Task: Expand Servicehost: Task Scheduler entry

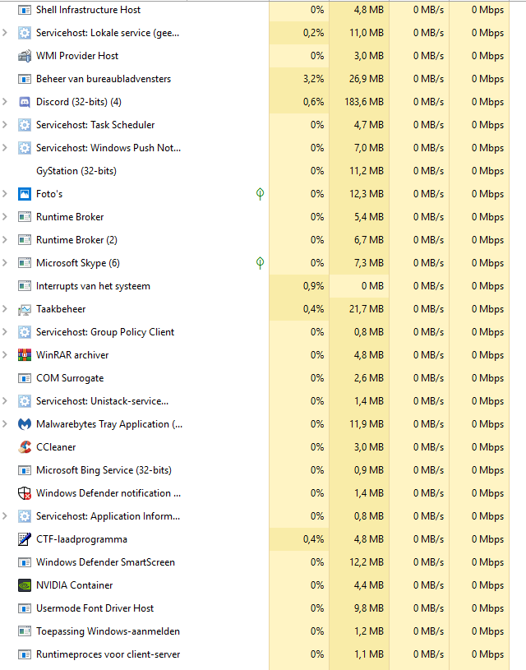Action: pyautogui.click(x=6, y=125)
